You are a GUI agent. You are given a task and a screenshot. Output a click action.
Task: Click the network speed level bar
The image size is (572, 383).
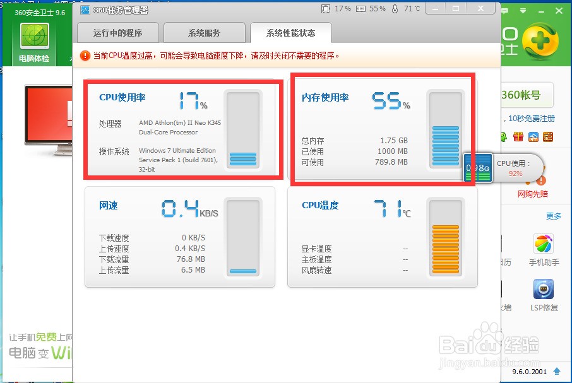click(x=243, y=238)
